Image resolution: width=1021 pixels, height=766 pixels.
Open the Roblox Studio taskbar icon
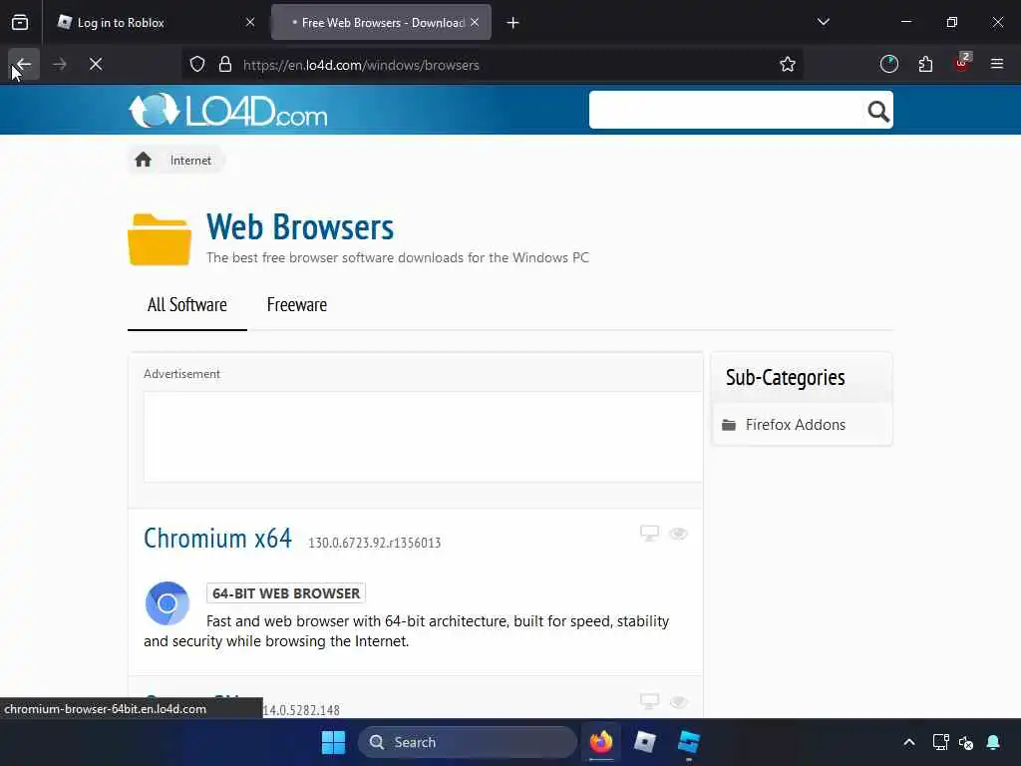(x=688, y=742)
